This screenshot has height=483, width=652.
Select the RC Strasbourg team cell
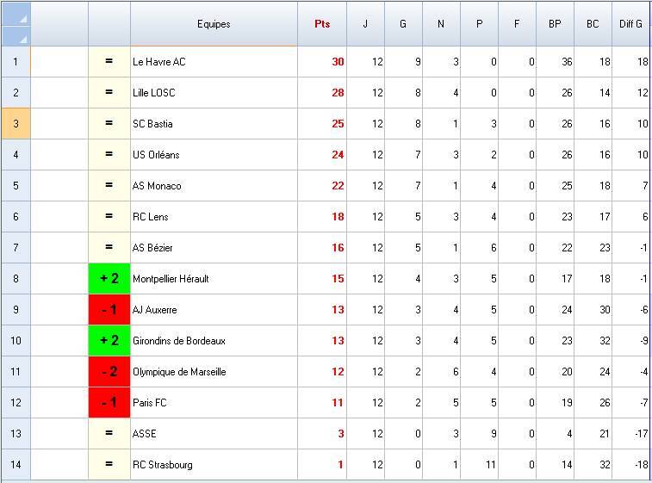(214, 465)
